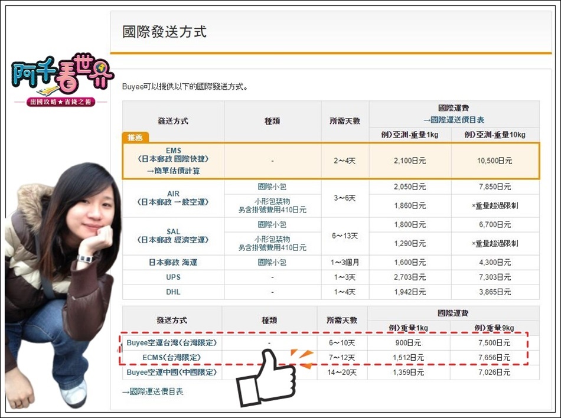Open the 日本郵政 海運 link
The image size is (561, 418).
click(173, 263)
